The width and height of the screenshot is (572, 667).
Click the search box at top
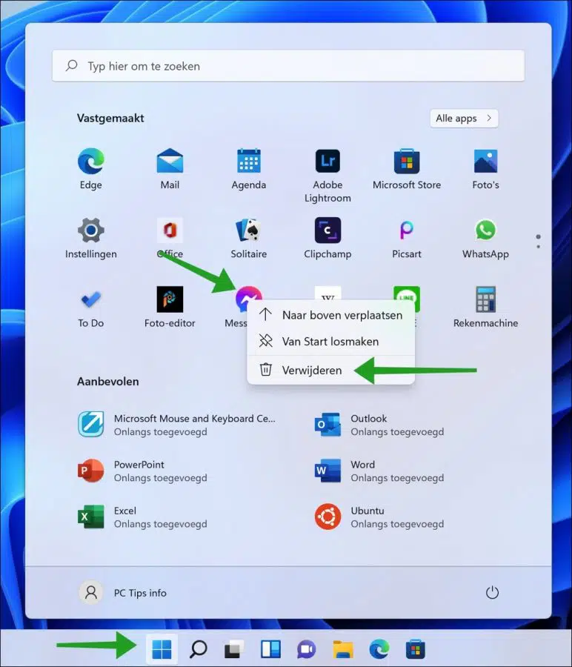(288, 66)
